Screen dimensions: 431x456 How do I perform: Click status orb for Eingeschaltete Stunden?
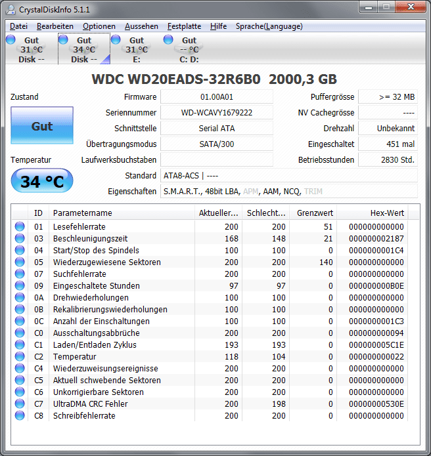click(20, 285)
